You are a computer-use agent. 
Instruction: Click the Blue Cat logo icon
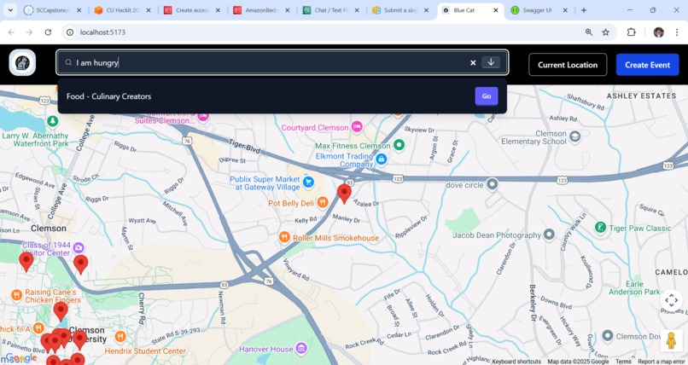22,62
